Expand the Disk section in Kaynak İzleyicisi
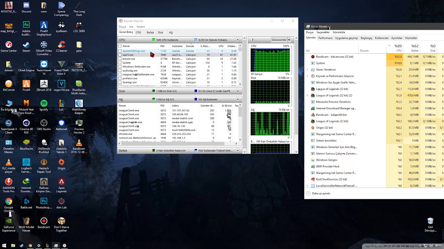This screenshot has width=444, height=249. click(238, 91)
